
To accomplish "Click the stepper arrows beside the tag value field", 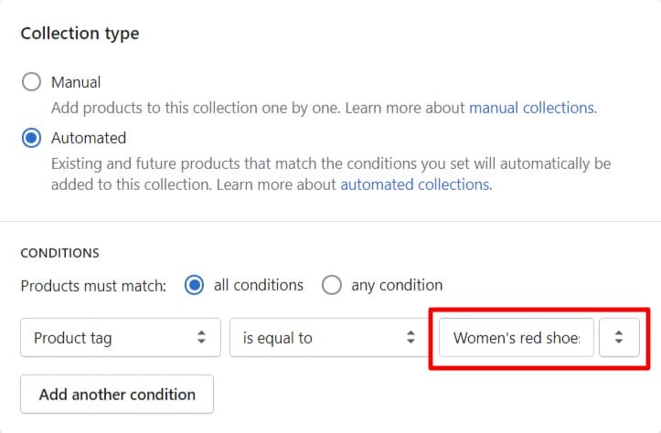I will [619, 337].
